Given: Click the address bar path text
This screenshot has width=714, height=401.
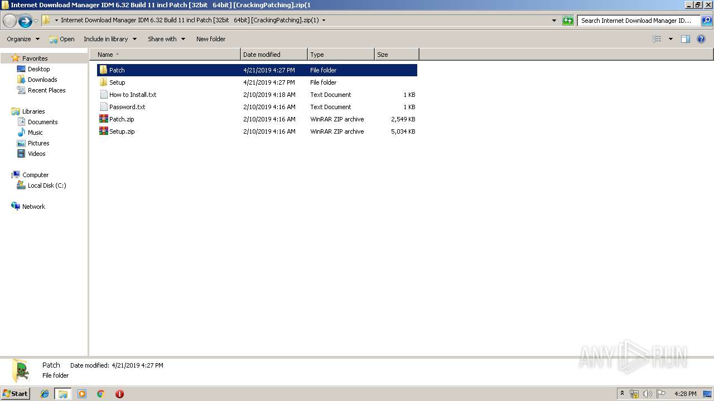Looking at the screenshot, I should [190, 21].
